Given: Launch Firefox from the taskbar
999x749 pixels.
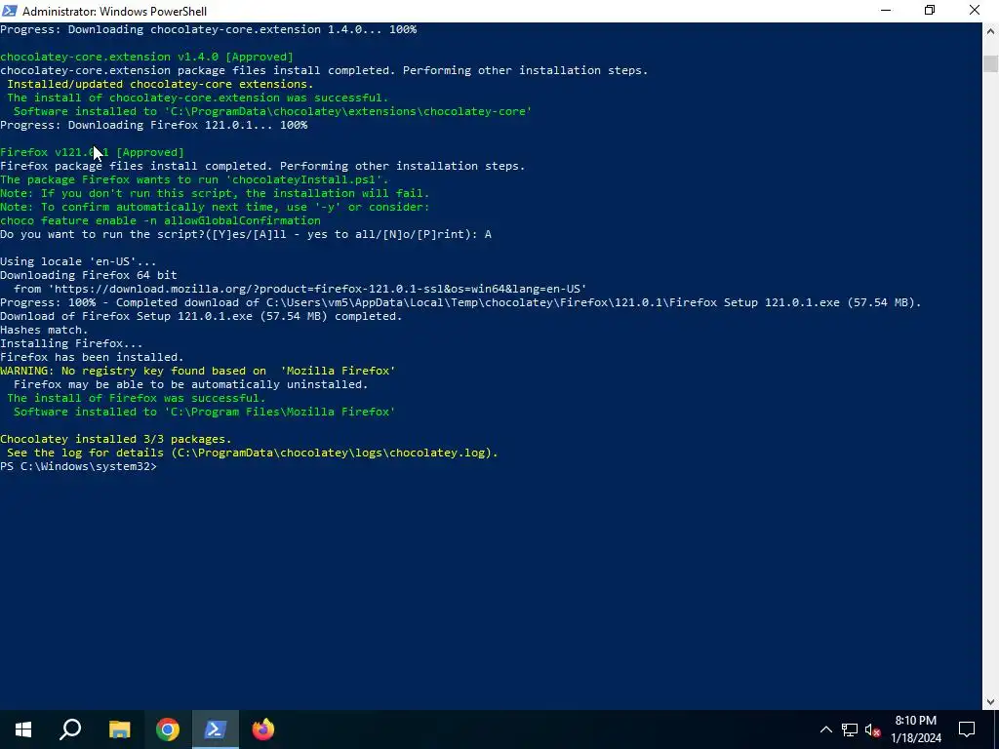Looking at the screenshot, I should point(263,729).
